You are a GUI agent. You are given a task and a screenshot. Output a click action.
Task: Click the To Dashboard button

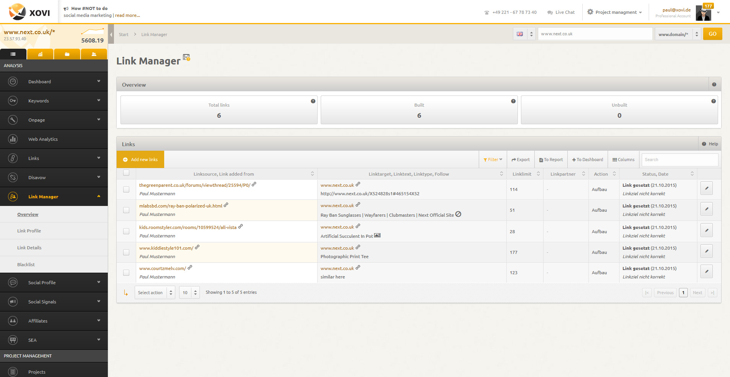[588, 160]
